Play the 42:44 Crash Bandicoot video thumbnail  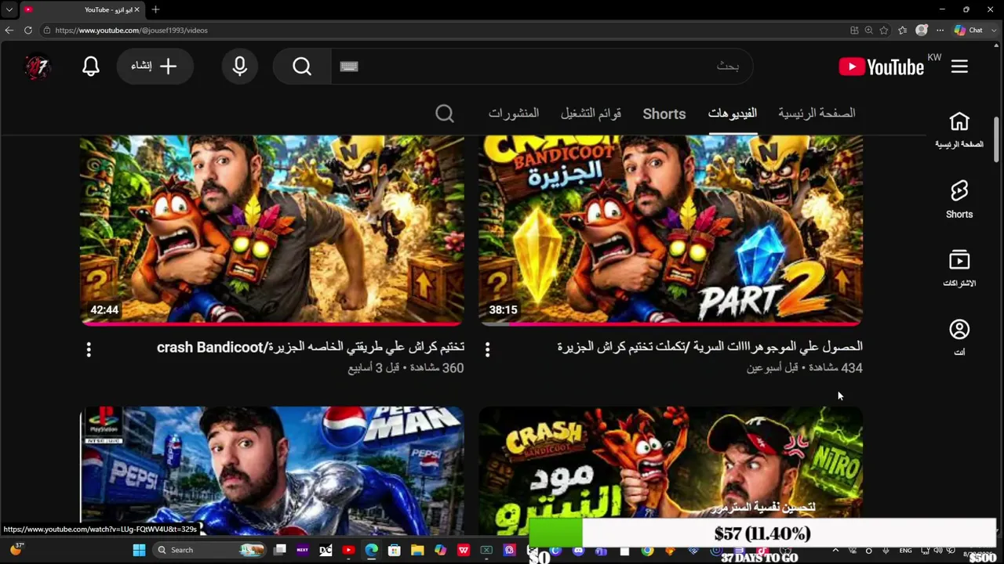(272, 230)
